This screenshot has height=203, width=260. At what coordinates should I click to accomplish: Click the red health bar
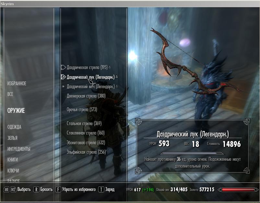point(238,190)
